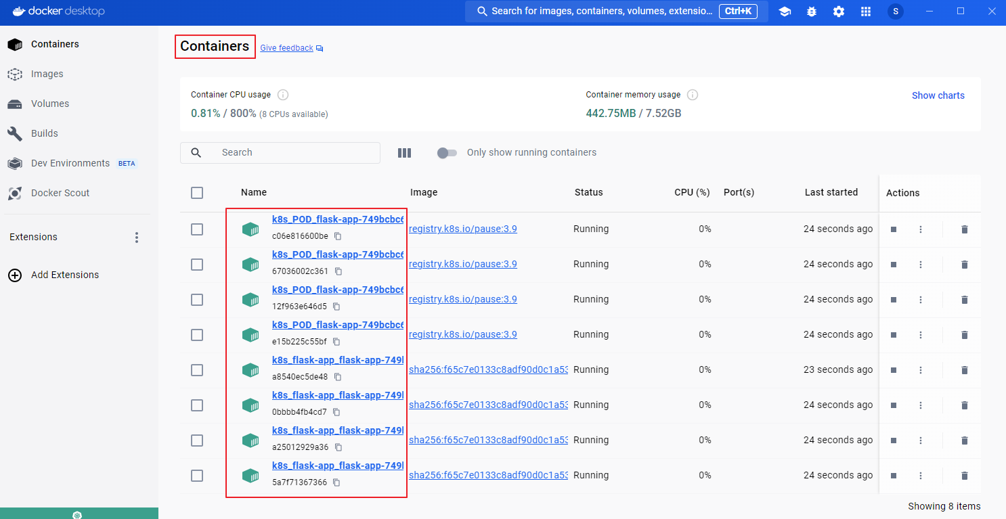1006x519 pixels.
Task: Copy container ID a25012929a36
Action: 338,447
